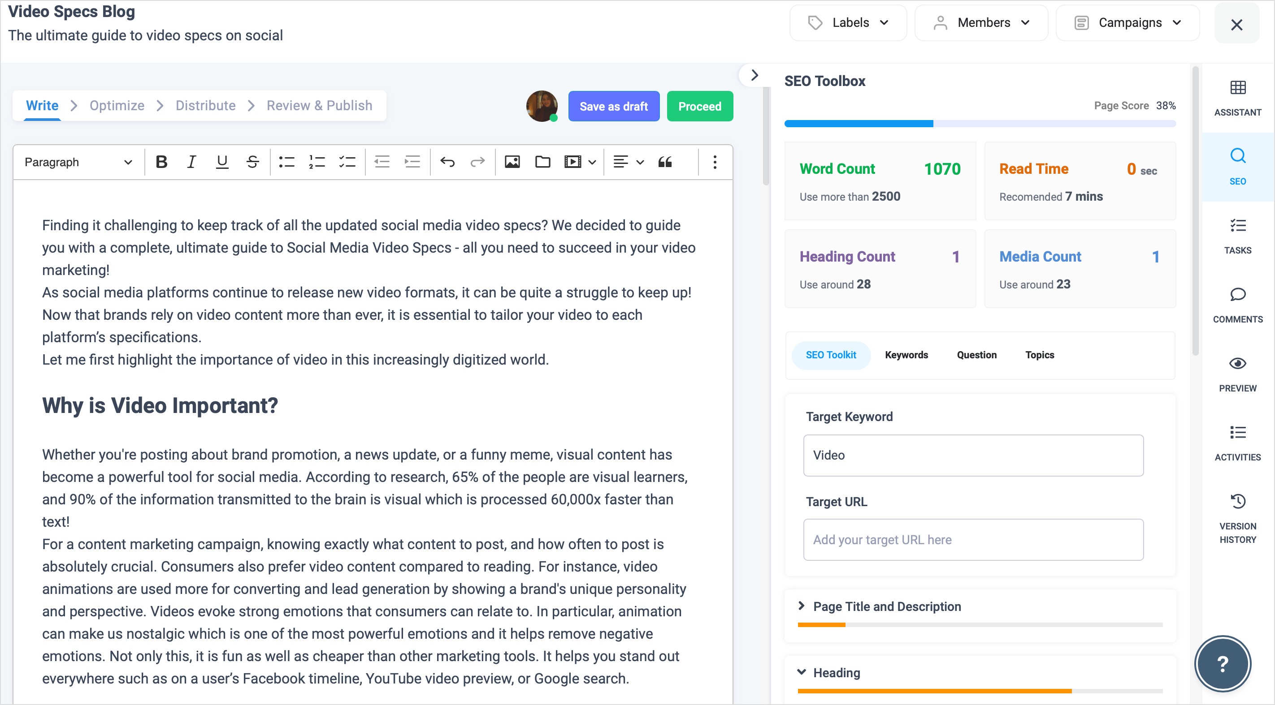
Task: Click the subtitle 'The ultimate guide to video specs'
Action: click(145, 35)
